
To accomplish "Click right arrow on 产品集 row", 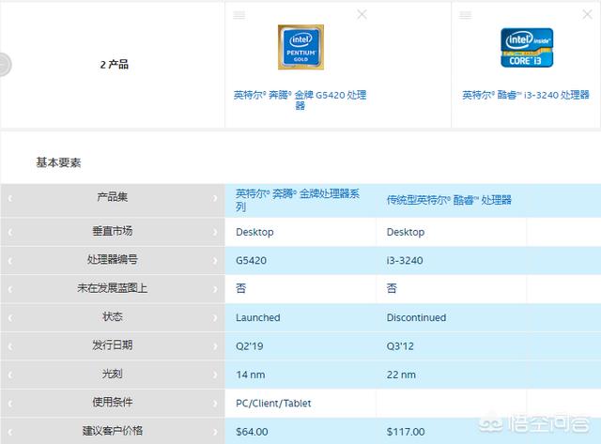I will tap(215, 198).
